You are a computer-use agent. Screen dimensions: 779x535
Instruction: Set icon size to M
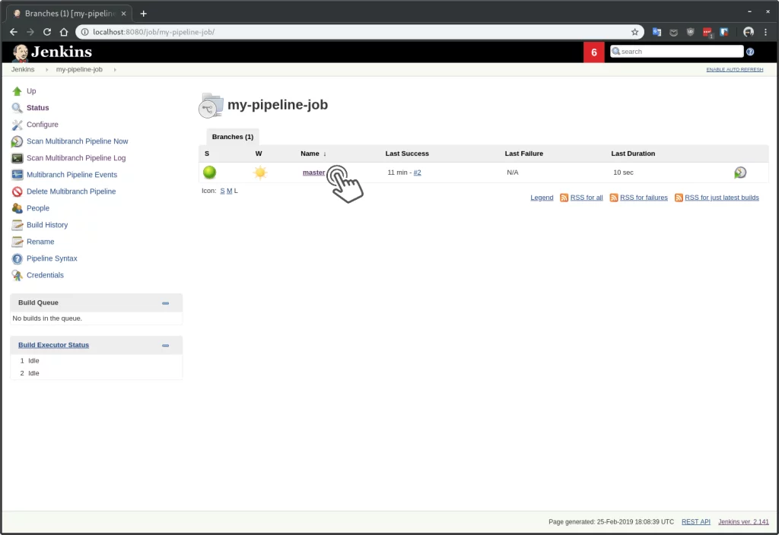point(230,191)
